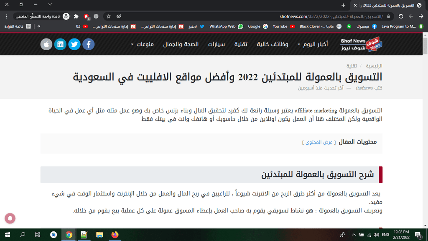The image size is (428, 241).
Task: Expand contents via عرض المحتوى
Action: pos(319,142)
